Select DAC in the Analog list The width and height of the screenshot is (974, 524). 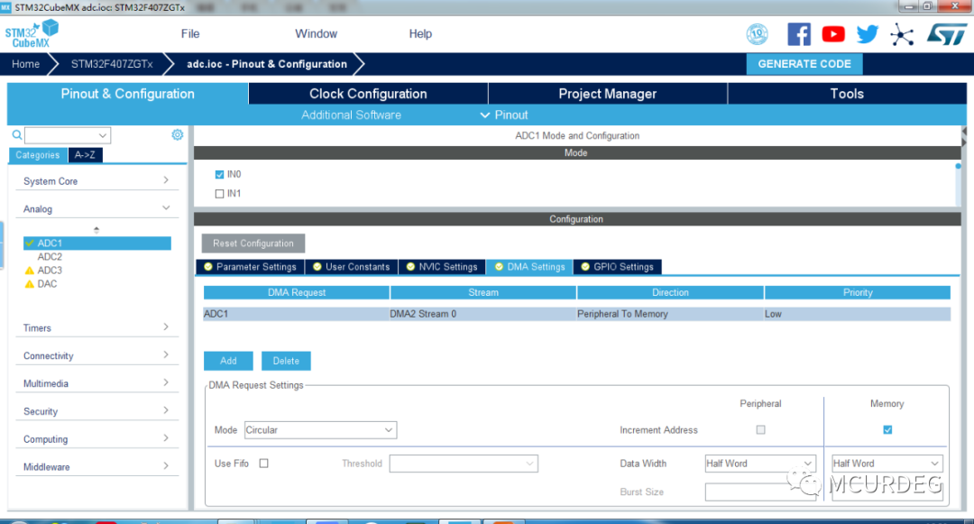pyautogui.click(x=47, y=284)
